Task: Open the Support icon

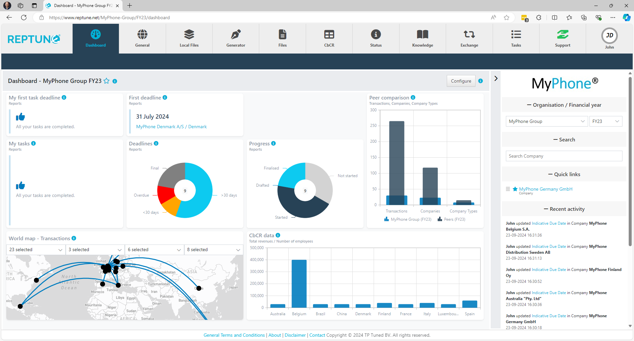Action: [562, 35]
